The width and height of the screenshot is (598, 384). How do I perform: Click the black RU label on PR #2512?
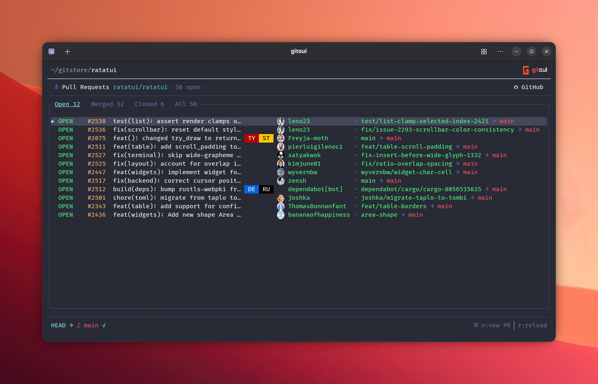pyautogui.click(x=266, y=189)
